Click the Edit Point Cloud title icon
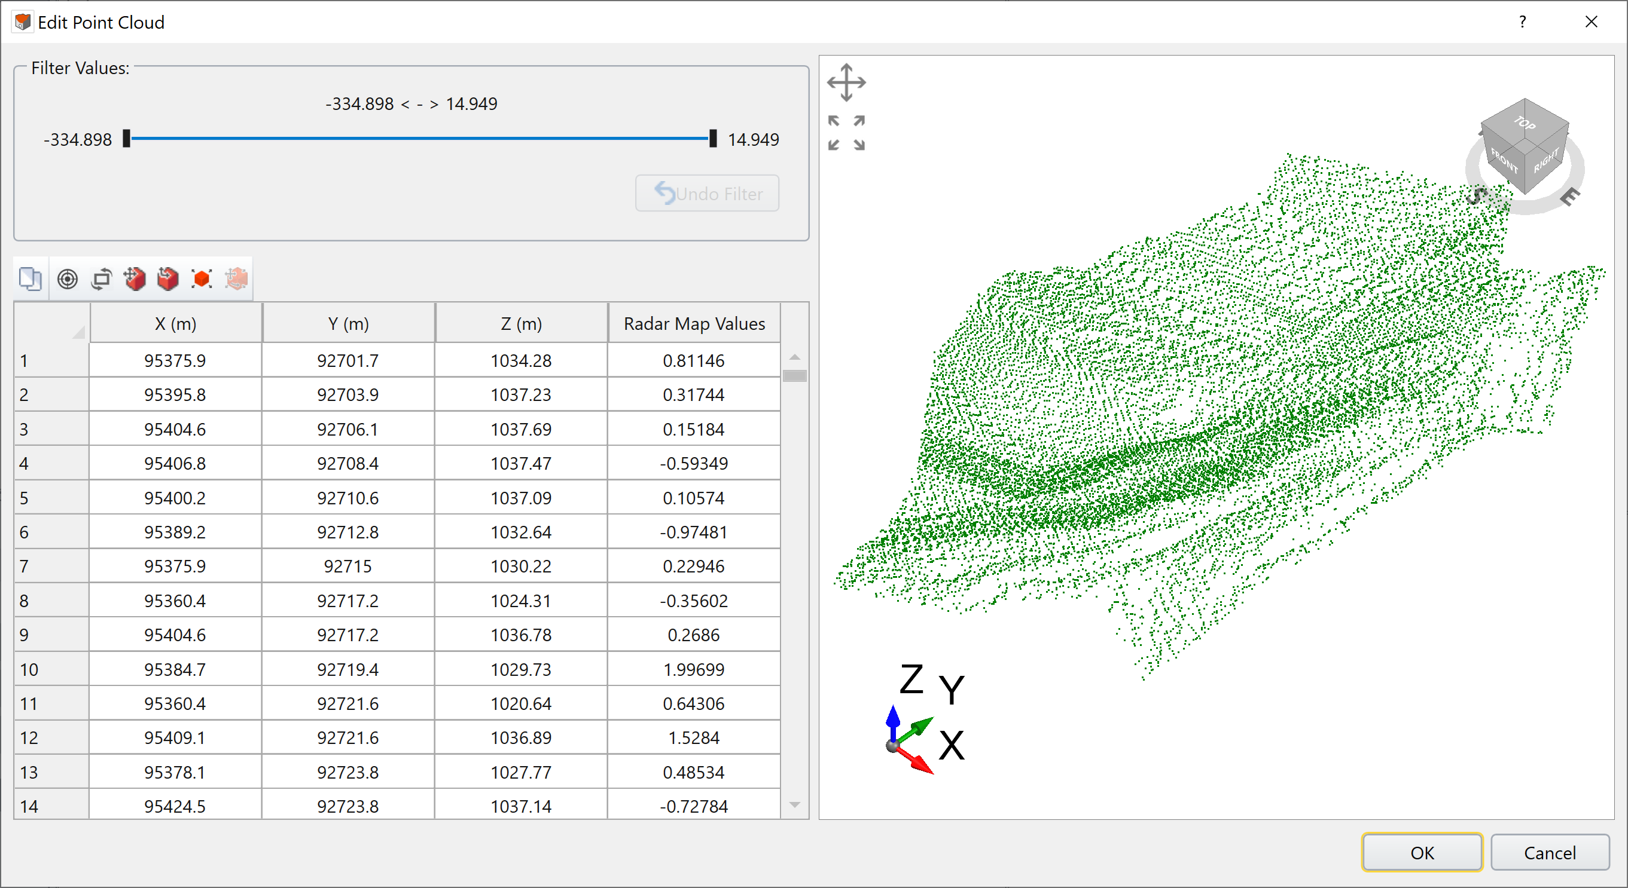 tap(23, 22)
